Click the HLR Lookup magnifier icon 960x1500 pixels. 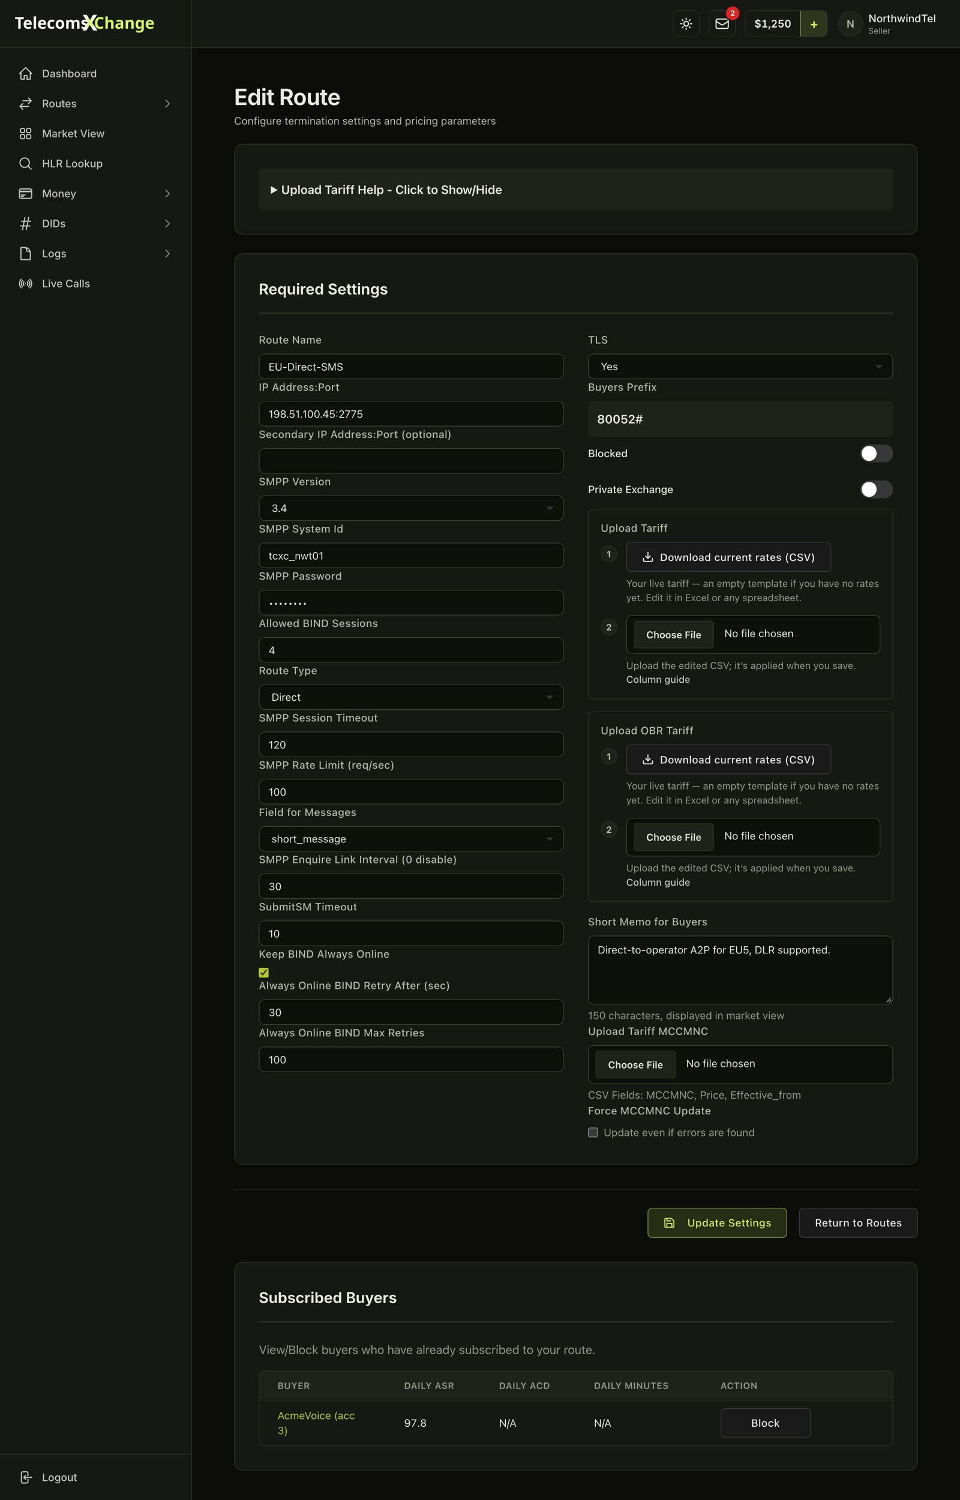click(x=26, y=163)
